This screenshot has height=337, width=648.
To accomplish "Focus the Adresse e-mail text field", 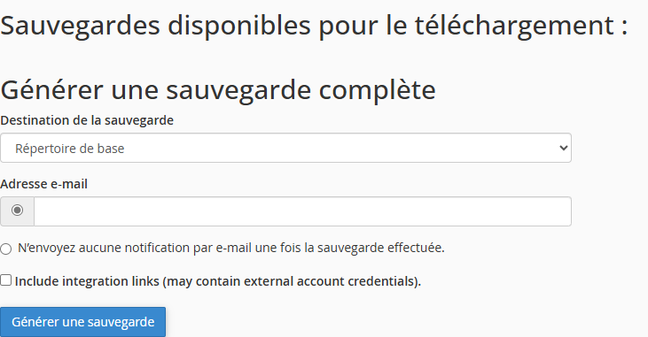I will 302,211.
